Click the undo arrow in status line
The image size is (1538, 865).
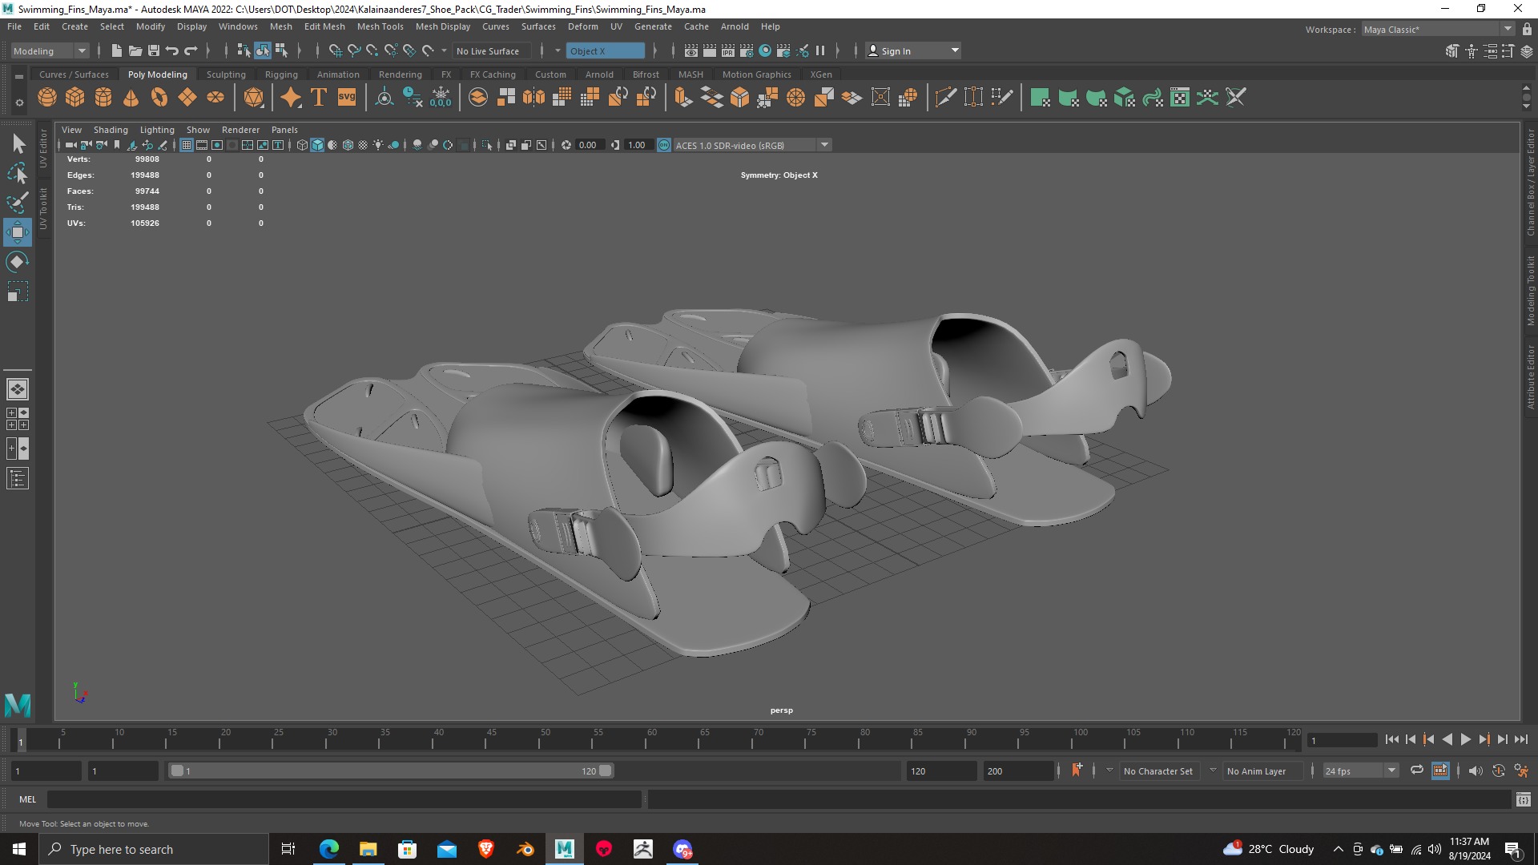172,50
